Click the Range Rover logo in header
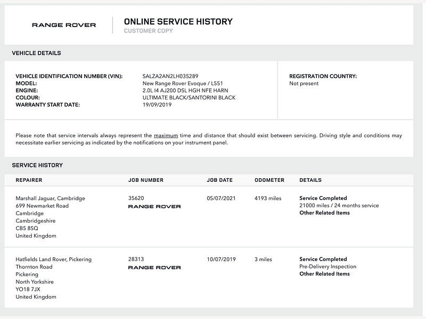Screen dimensions: 426x319 coord(64,25)
